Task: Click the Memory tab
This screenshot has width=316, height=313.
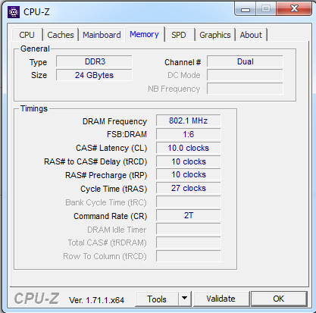Action: coord(144,34)
